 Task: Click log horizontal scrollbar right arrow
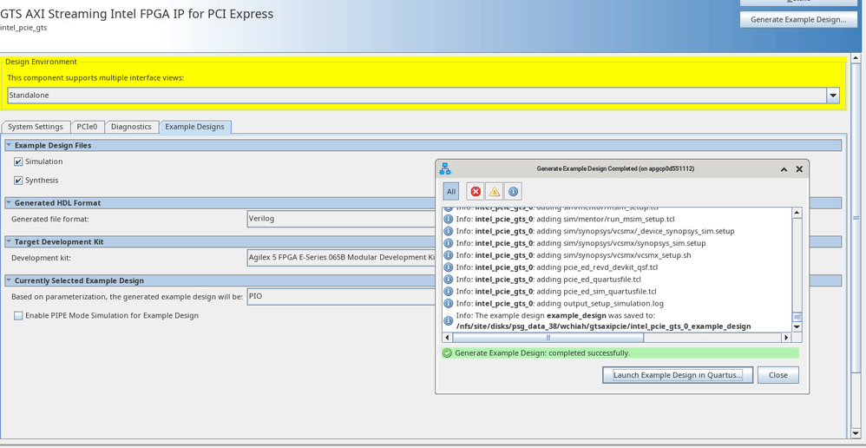786,338
